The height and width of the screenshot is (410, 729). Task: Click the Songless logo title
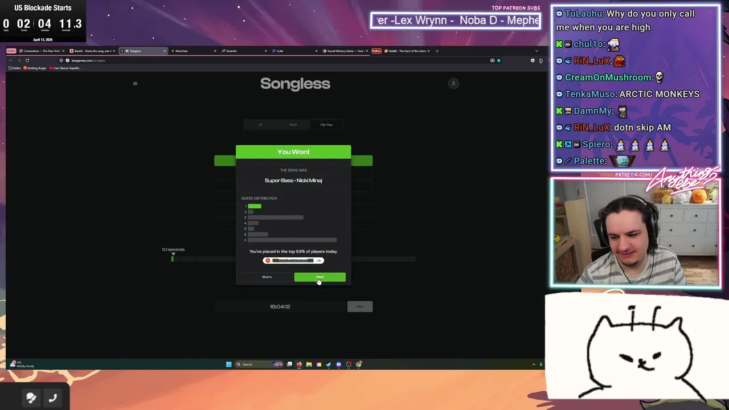click(x=295, y=84)
